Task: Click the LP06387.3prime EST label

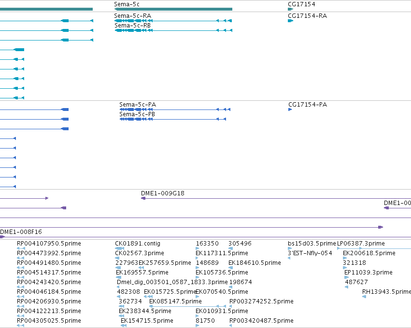Action: pyautogui.click(x=361, y=244)
